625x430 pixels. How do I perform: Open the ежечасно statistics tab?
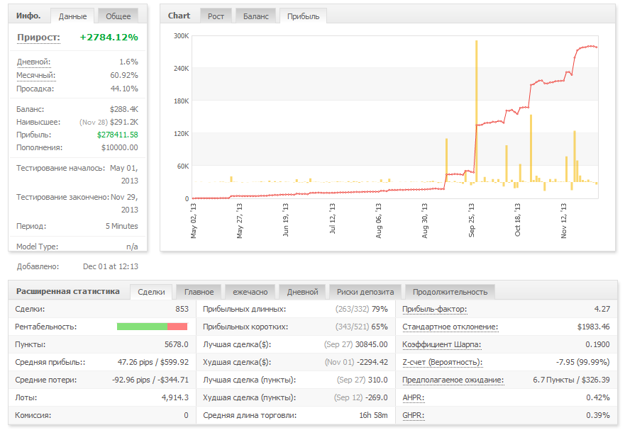tap(250, 292)
